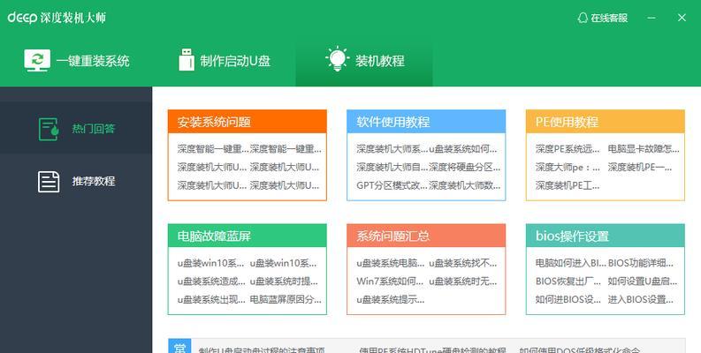The width and height of the screenshot is (701, 353).
Task: Open the article u盘装系统找不...
Action: click(462, 263)
